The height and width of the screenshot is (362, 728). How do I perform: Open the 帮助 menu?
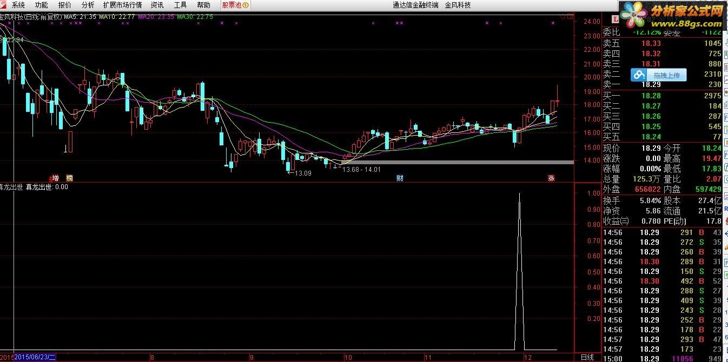coord(203,5)
